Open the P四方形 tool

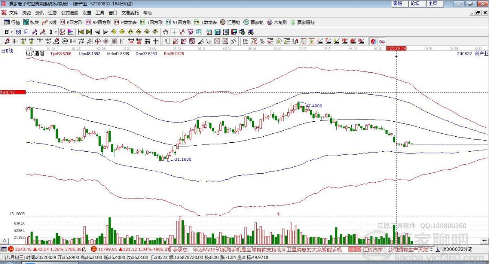point(71,22)
